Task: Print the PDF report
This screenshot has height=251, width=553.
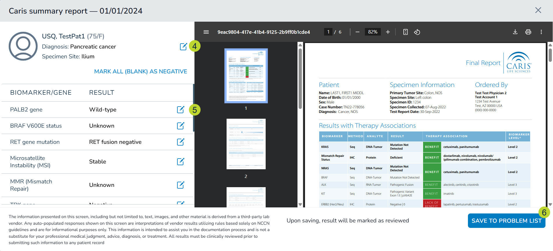Action: click(x=528, y=32)
